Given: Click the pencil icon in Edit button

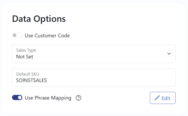Looking at the screenshot, I should pyautogui.click(x=157, y=98).
